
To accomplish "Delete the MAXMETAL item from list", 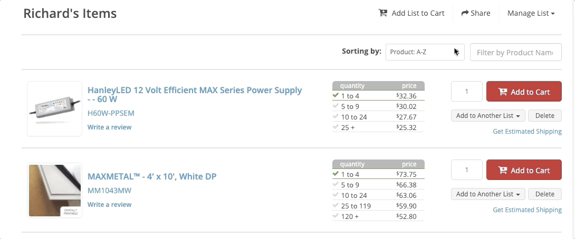I will tap(544, 194).
